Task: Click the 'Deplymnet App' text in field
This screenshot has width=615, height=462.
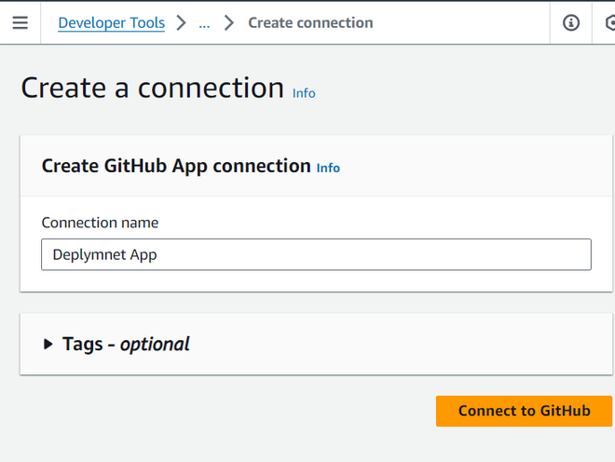Action: (104, 254)
